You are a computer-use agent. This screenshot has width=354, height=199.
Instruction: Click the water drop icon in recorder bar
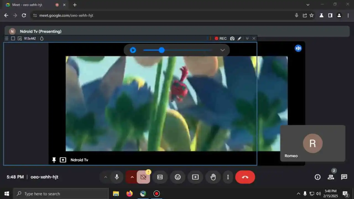42,38
